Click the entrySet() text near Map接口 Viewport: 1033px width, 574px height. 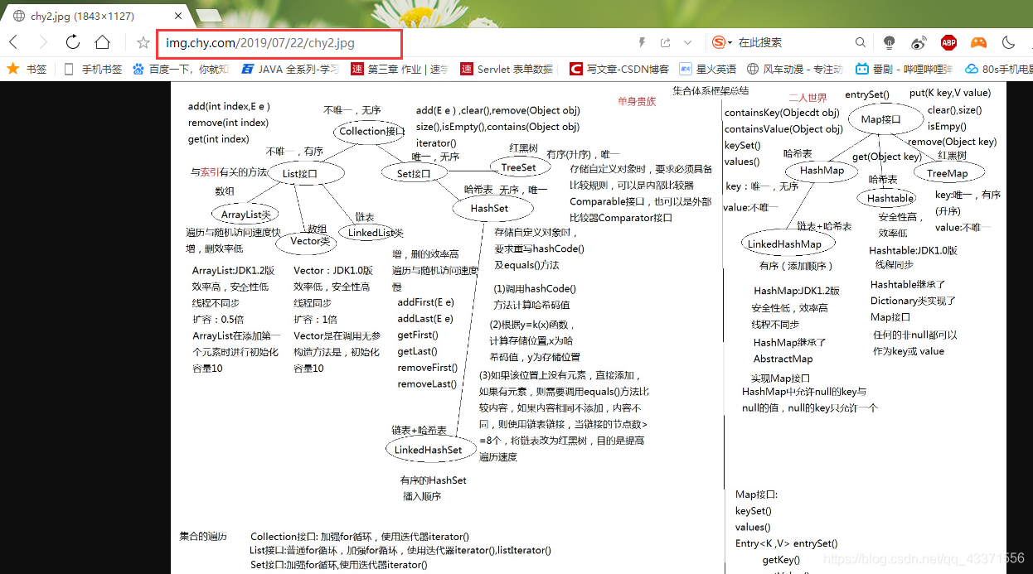[867, 95]
